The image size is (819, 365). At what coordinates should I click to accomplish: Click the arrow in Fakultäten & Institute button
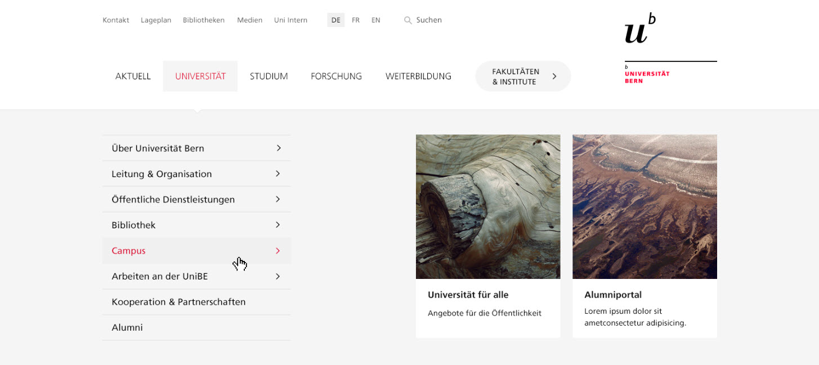[554, 76]
